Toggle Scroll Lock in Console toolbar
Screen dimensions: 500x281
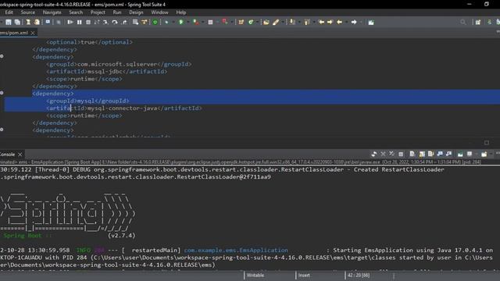[422, 155]
